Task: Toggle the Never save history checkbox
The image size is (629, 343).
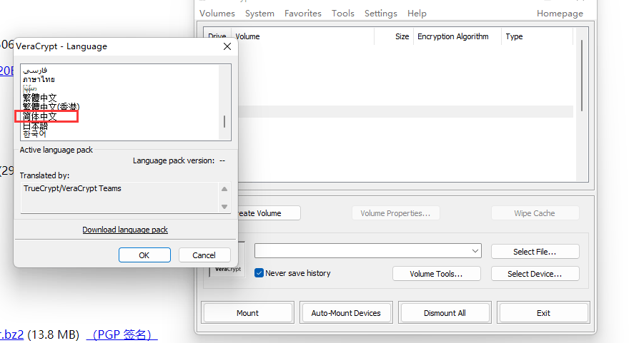Action: [x=259, y=273]
